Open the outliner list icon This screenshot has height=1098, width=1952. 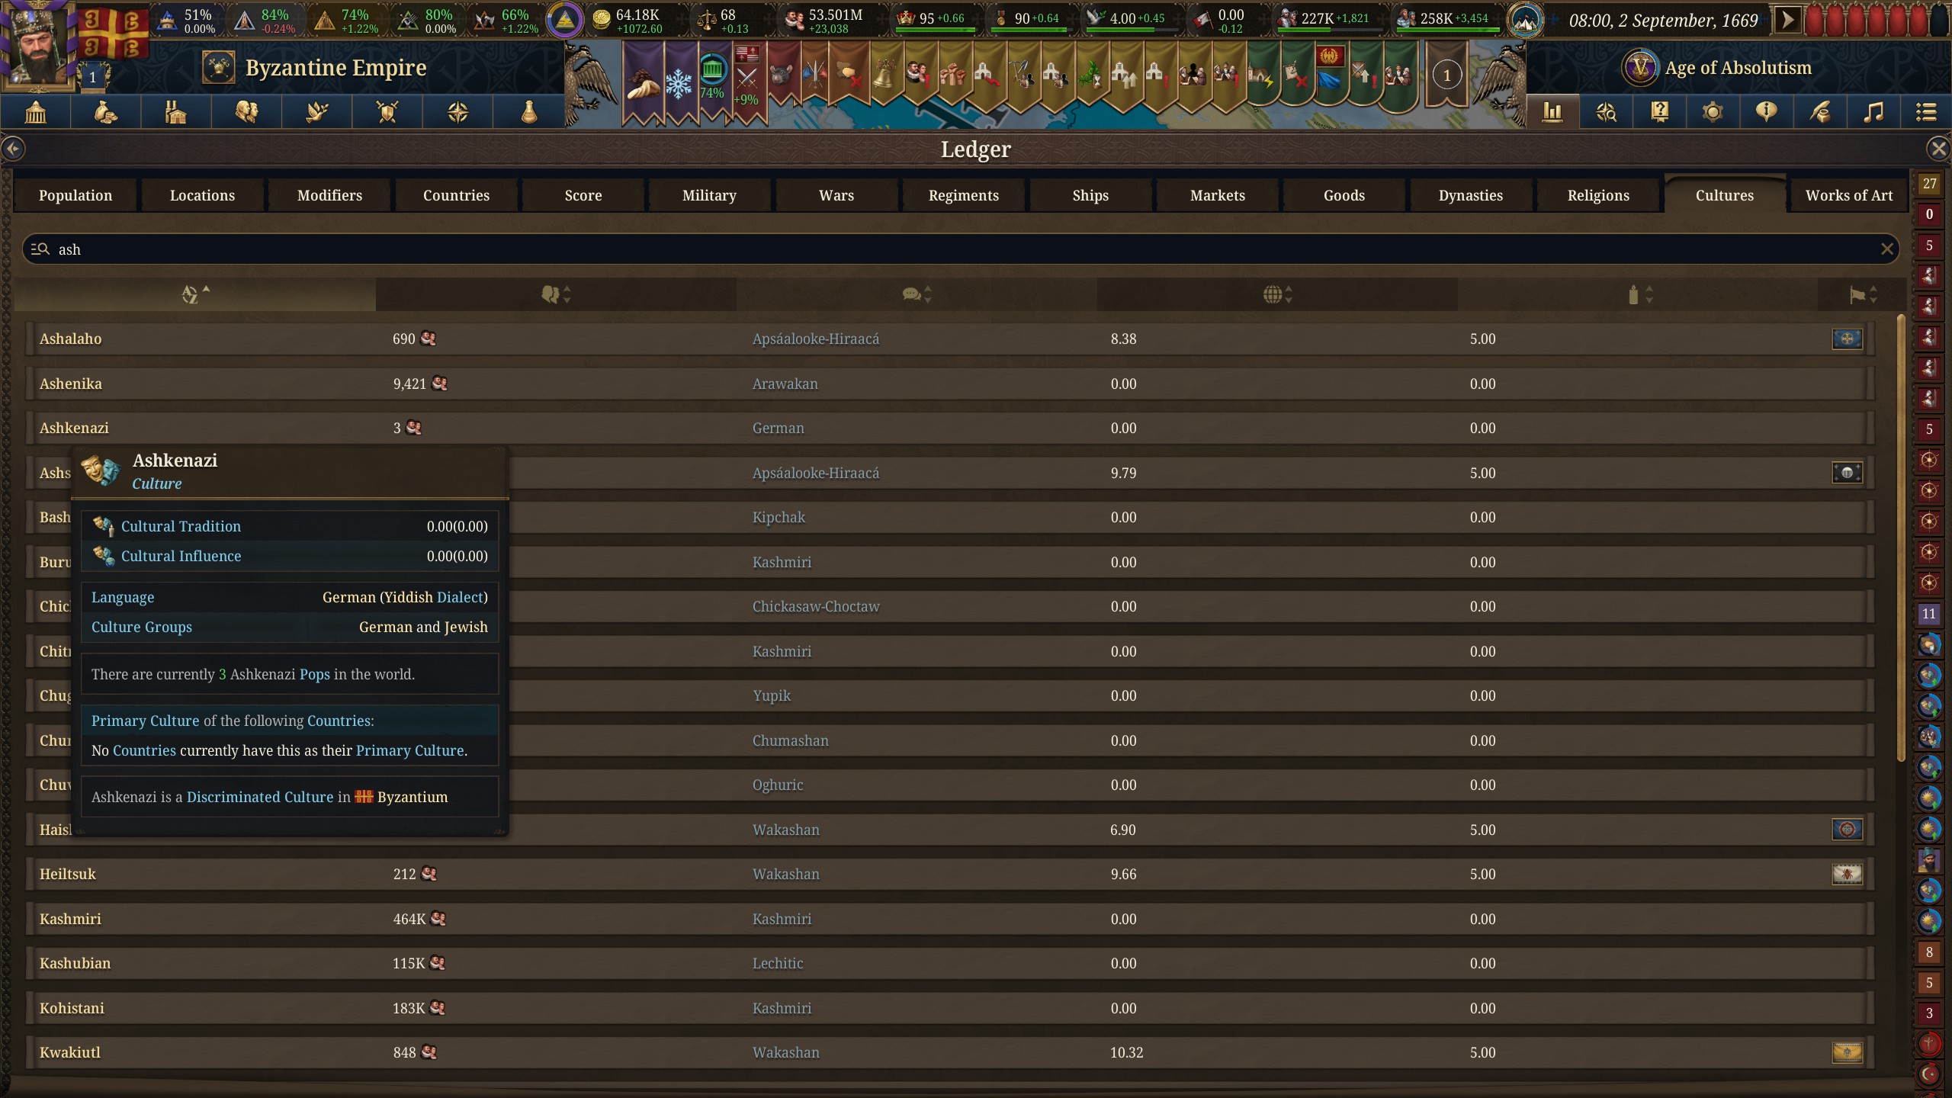[1927, 113]
